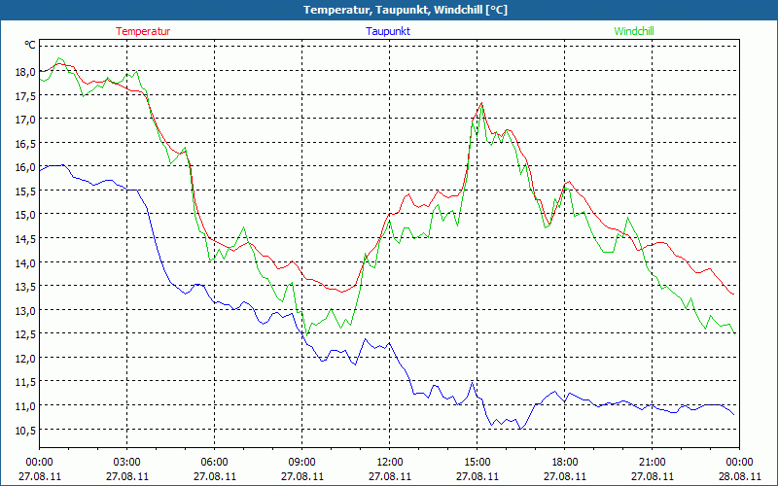
Task: Click the "18,0" y-axis value
Action: point(25,72)
